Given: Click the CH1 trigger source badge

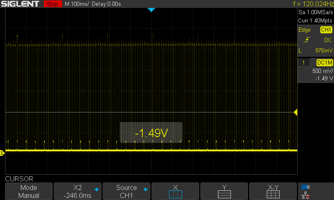Looking at the screenshot, I should tap(326, 30).
